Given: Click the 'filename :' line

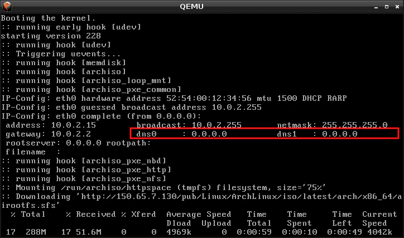Looking at the screenshot, I should (x=33, y=152).
